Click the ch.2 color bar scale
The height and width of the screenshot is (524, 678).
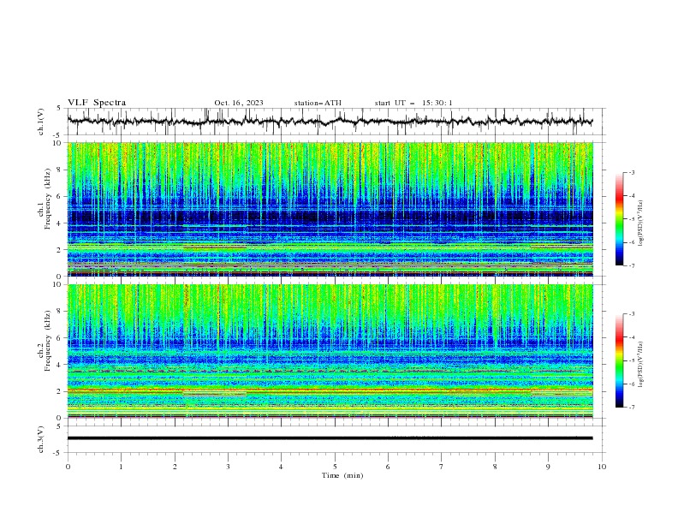[x=619, y=360]
